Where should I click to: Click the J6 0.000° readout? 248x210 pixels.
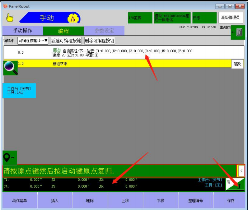131,186
